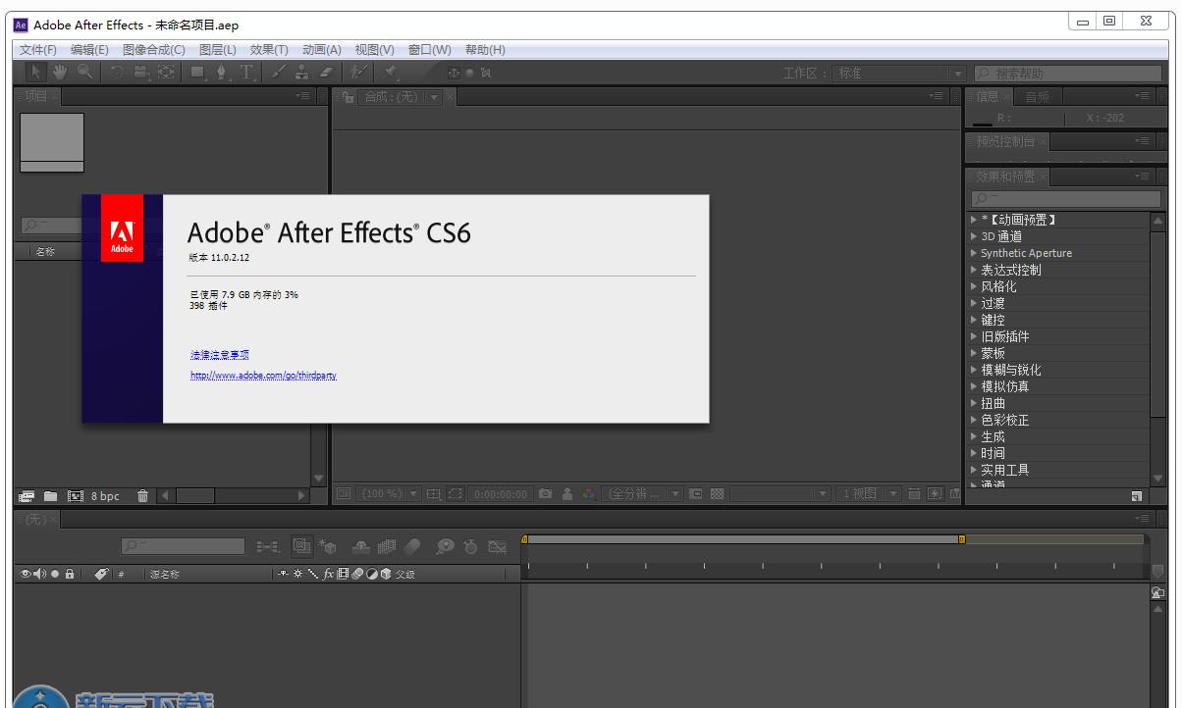1182x708 pixels.
Task: Select the Pan Behind anchor tool
Action: point(166,73)
